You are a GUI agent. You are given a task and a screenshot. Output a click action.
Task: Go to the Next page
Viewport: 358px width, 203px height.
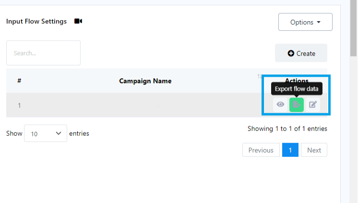314,150
